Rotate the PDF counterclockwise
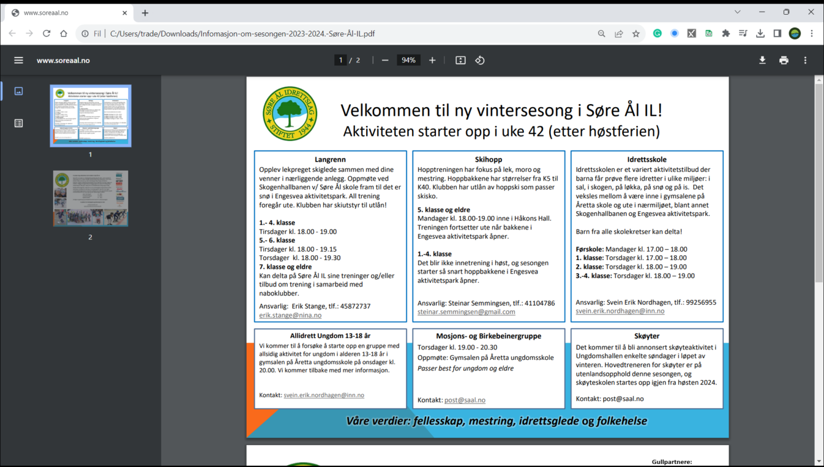Viewport: 824px width, 467px height. point(480,60)
